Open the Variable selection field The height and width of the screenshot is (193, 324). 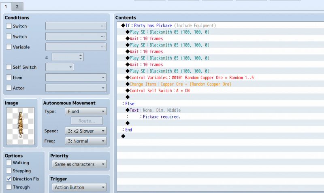[76, 47]
